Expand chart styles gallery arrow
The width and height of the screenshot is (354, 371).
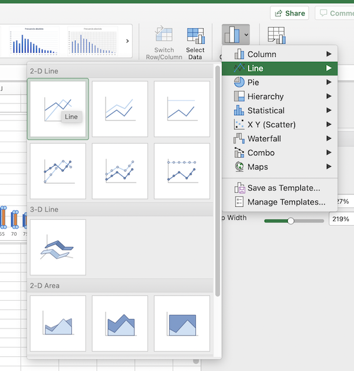[129, 40]
